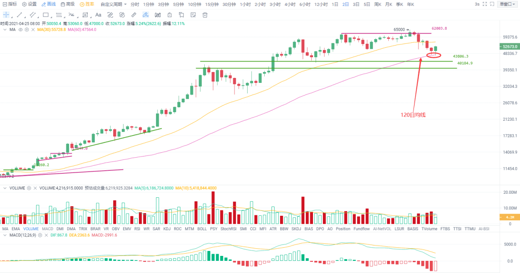
Task: Select the Aa text annotation tool
Action: pos(98,15)
